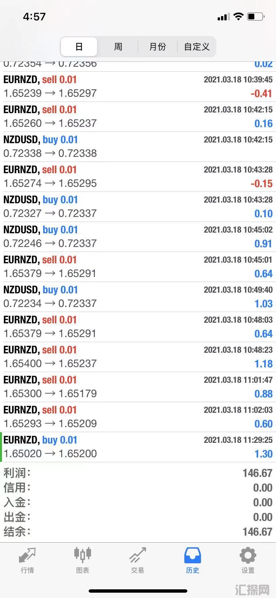Tap the battery indicator icon
This screenshot has width=276, height=598.
[256, 16]
